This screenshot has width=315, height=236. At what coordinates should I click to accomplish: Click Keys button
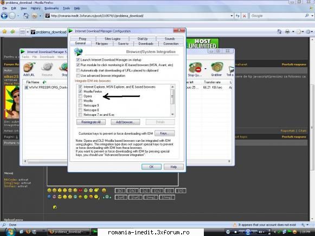(164, 133)
